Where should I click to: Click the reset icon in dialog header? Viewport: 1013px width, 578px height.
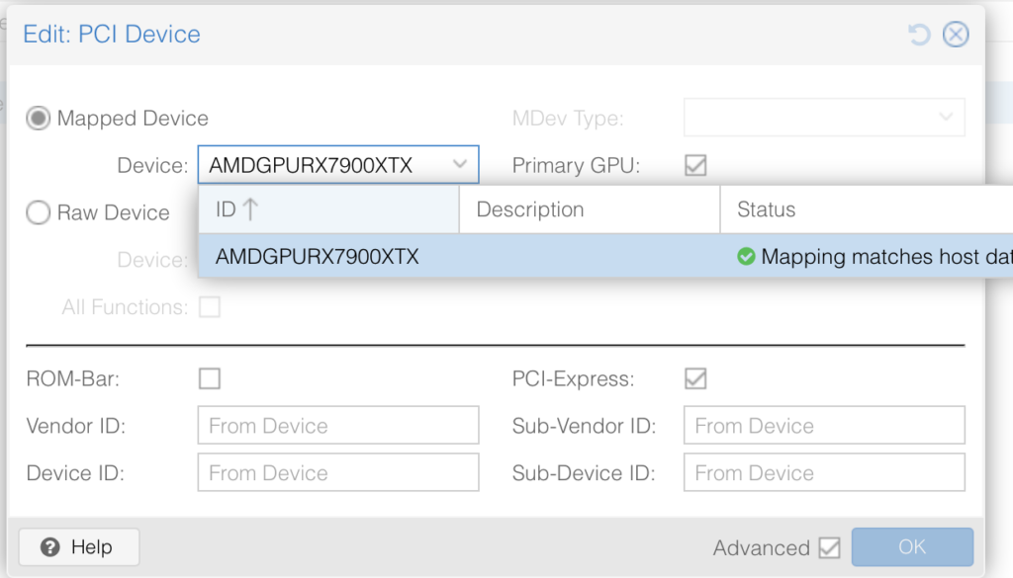(x=919, y=35)
